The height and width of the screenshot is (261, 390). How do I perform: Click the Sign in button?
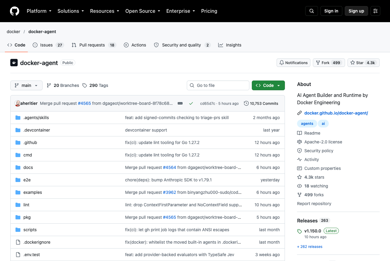point(331,11)
